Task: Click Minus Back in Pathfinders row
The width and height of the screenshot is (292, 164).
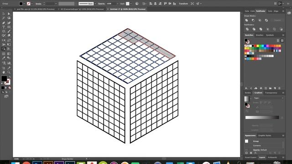Action: (x=281, y=29)
